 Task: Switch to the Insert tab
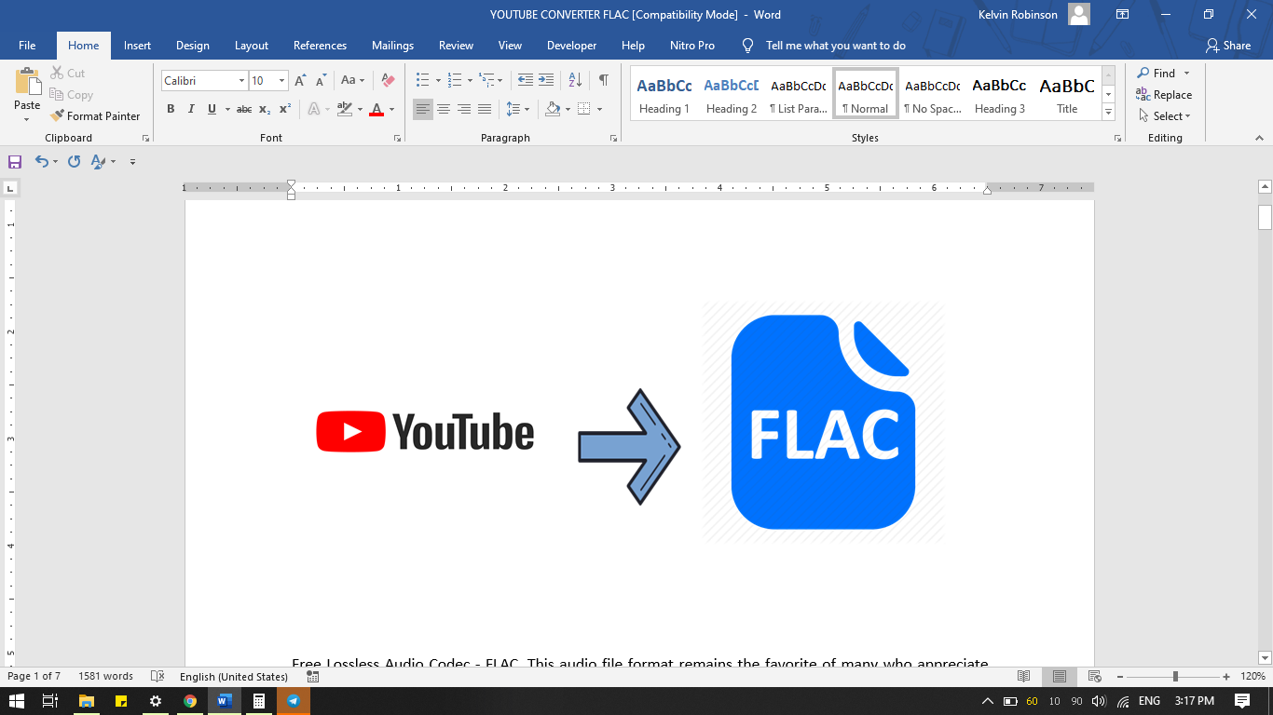point(137,46)
